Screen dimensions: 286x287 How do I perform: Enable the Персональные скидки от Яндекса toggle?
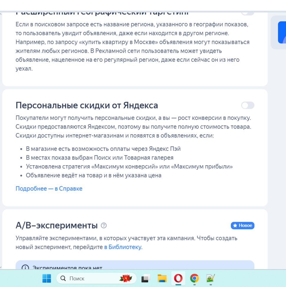[x=247, y=105]
